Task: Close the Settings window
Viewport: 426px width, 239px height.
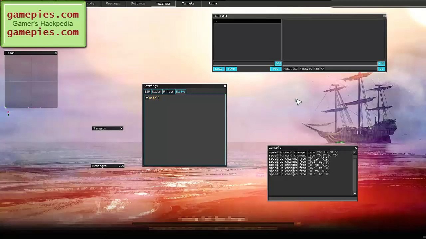Action: pos(225,86)
